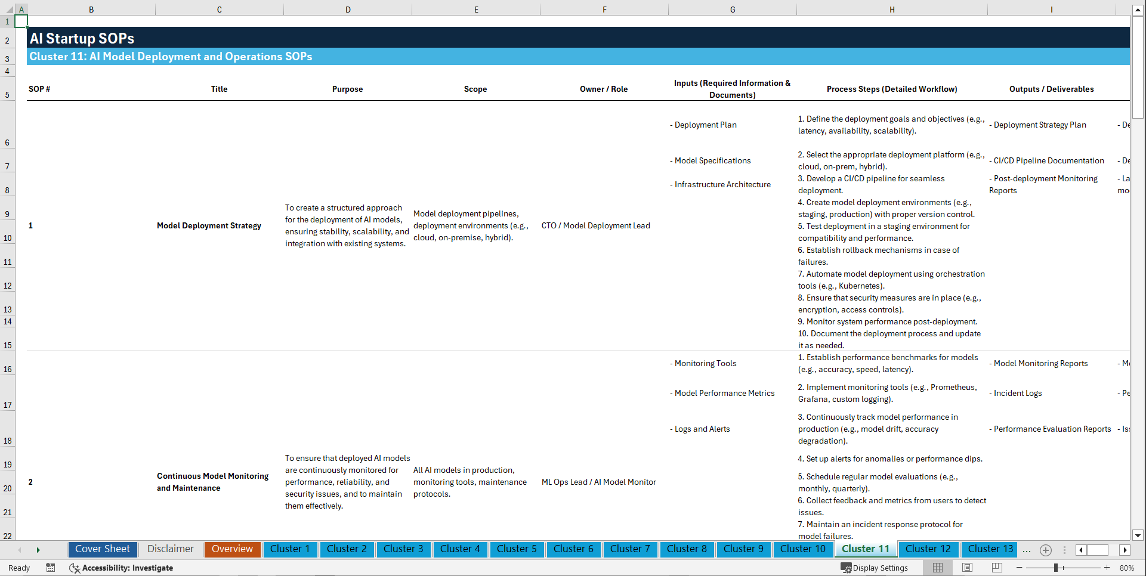
Task: Click the next-sheet navigation arrow
Action: point(38,550)
